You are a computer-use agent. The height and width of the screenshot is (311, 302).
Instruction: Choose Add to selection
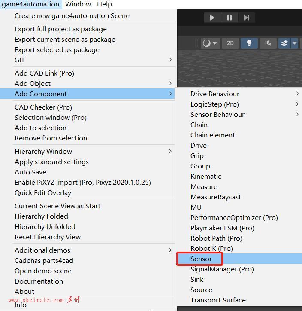click(88, 128)
